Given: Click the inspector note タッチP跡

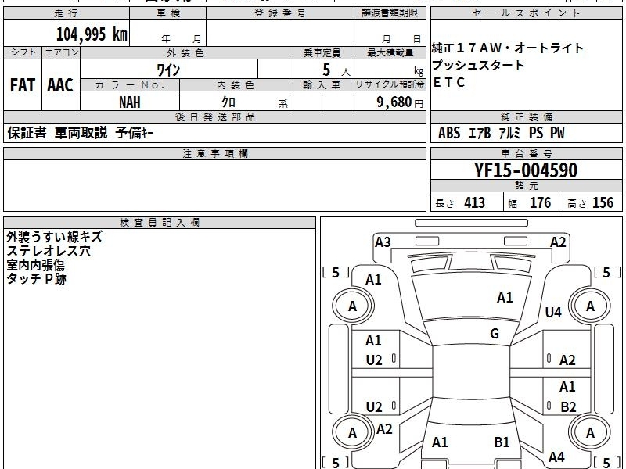Looking at the screenshot, I should (36, 279).
